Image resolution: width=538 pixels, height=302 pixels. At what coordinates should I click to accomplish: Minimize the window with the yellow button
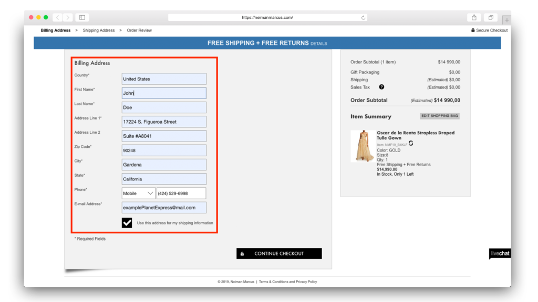click(38, 17)
